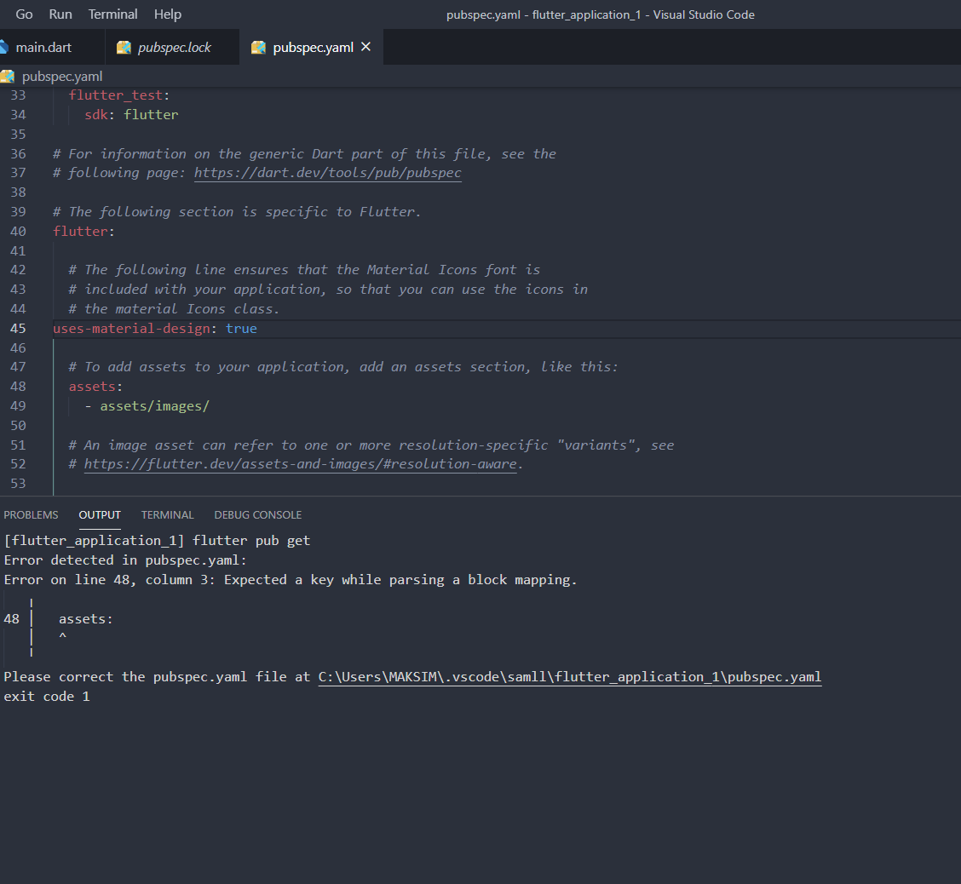
Task: Click the pubspec.lock tab file icon
Action: 124,47
